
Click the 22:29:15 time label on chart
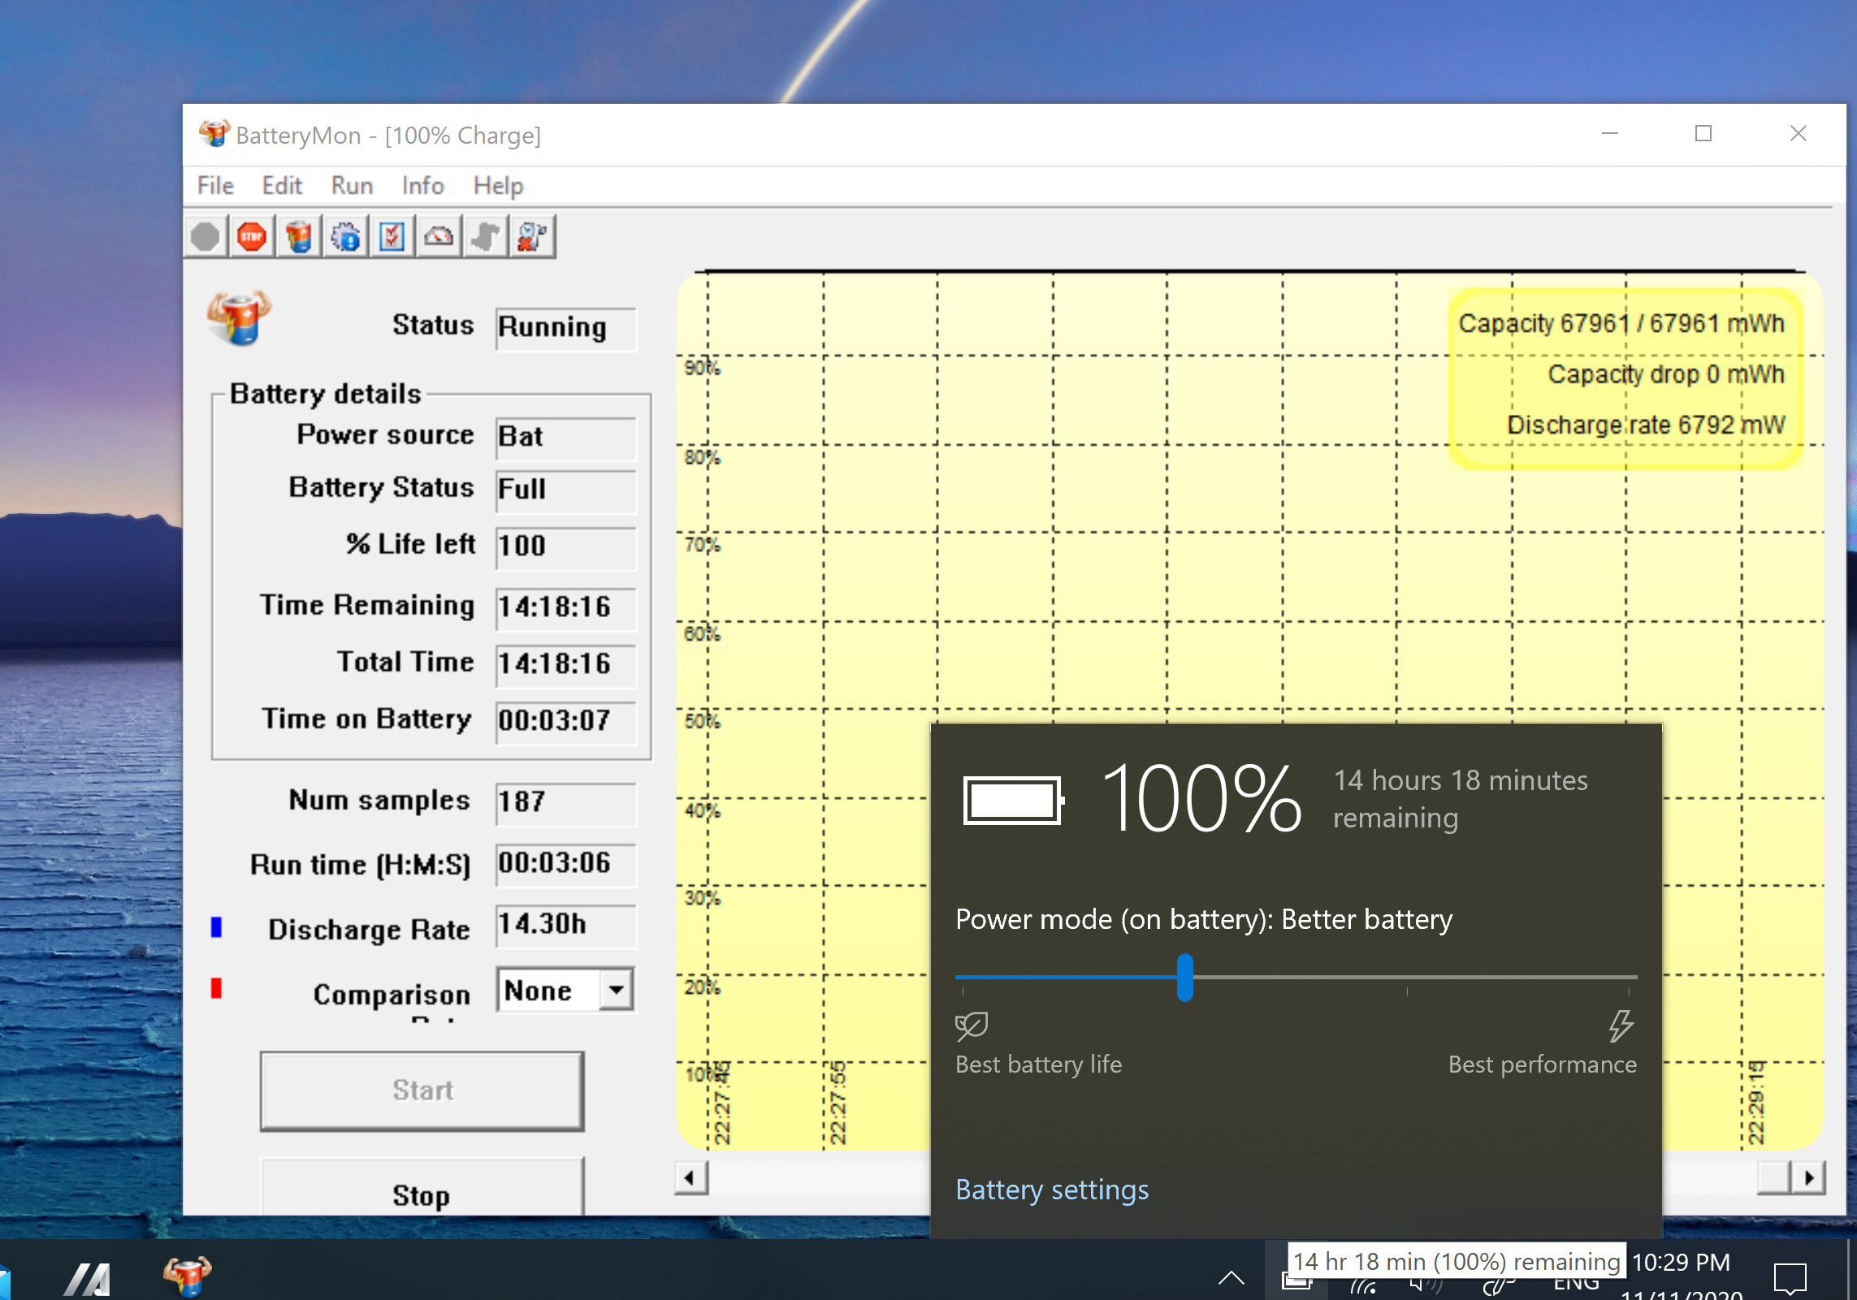click(1756, 1102)
